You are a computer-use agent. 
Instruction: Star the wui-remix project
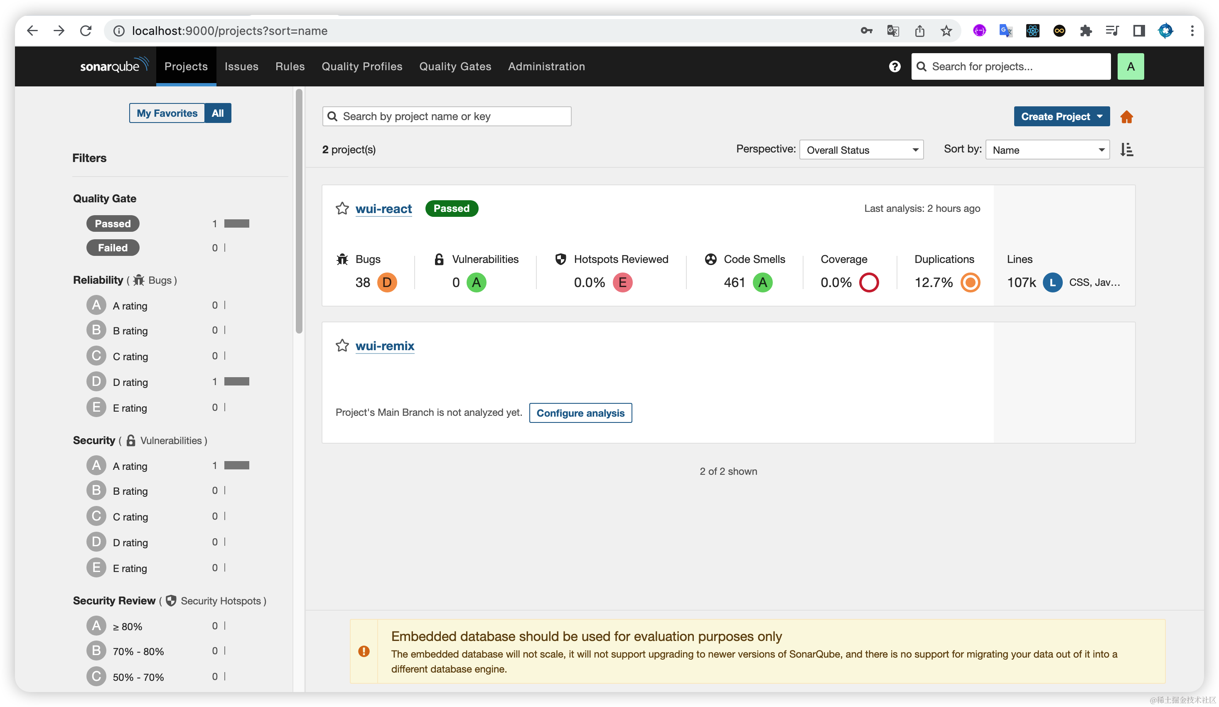342,345
